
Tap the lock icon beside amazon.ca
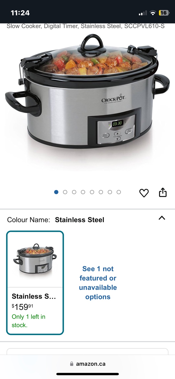click(72, 364)
